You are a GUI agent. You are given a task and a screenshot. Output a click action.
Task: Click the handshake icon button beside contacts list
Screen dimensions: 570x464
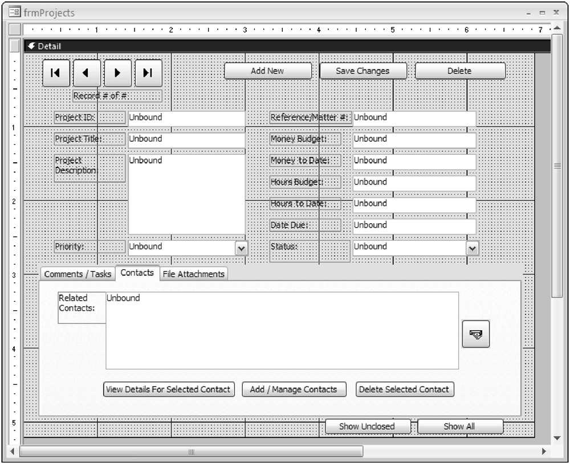pyautogui.click(x=475, y=334)
